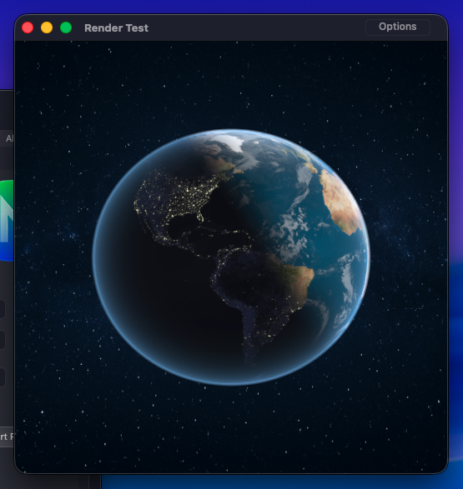
Task: Close the Render Test window
Action: [28, 27]
